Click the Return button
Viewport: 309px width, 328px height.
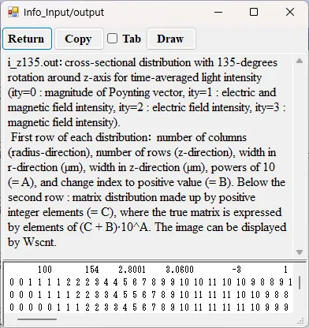27,39
